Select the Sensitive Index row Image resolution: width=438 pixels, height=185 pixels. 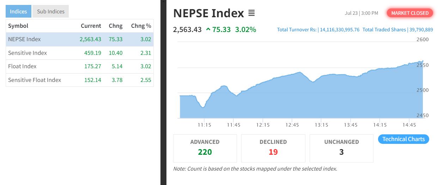pyautogui.click(x=80, y=53)
